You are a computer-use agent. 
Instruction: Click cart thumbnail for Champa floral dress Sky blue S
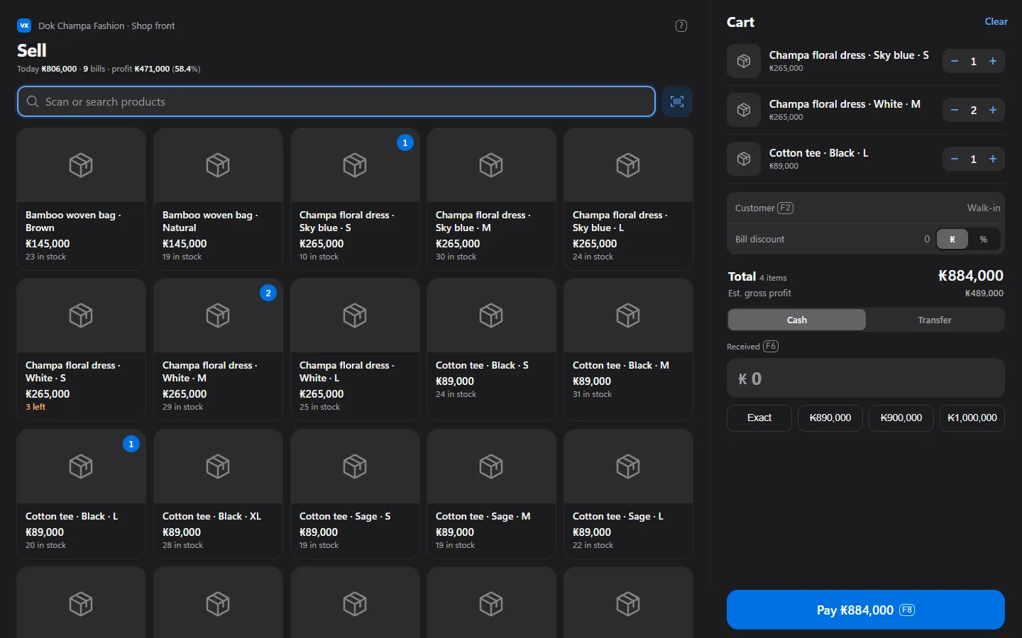click(x=744, y=62)
